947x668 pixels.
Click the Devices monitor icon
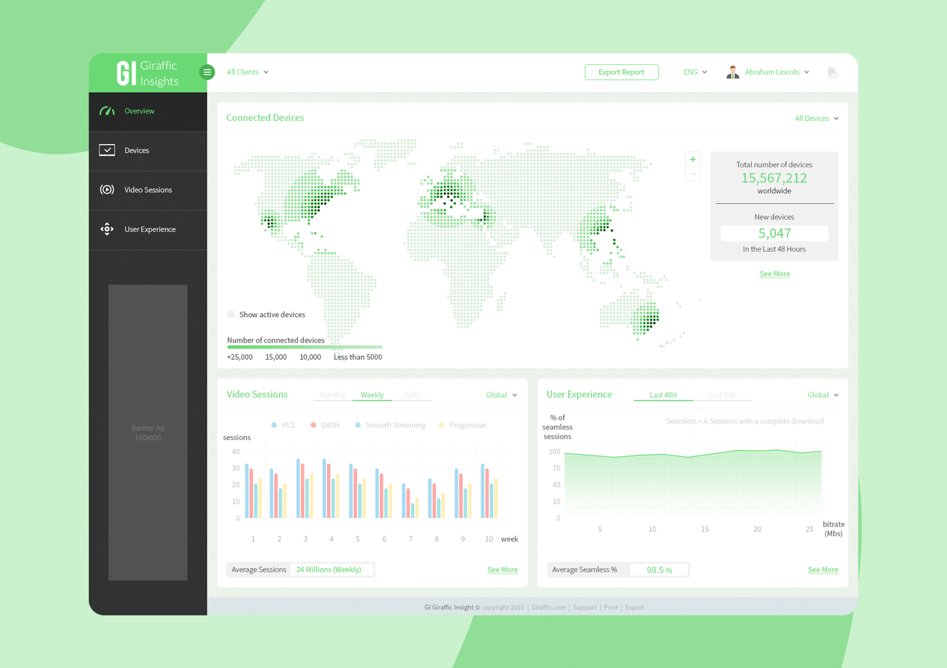pyautogui.click(x=107, y=151)
